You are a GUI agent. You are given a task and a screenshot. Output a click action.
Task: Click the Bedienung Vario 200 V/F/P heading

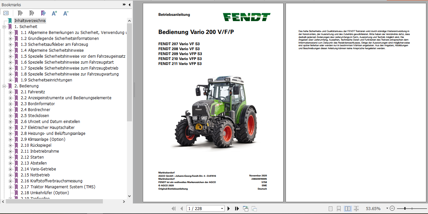197,32
